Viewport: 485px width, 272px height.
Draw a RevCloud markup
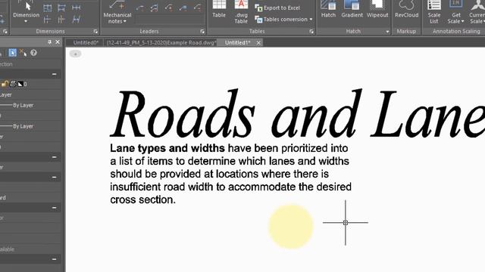pos(406,9)
